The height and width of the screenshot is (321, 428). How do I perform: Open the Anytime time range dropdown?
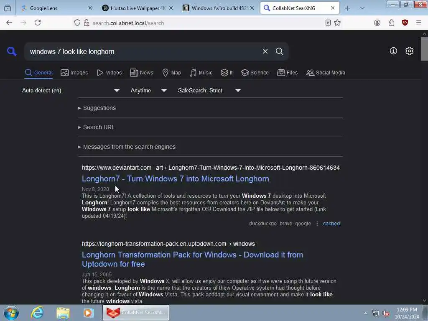click(148, 90)
